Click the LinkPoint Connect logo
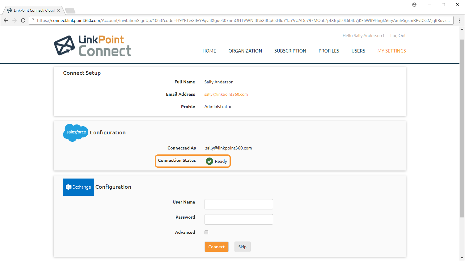Viewport: 465px width, 261px height. 93,46
